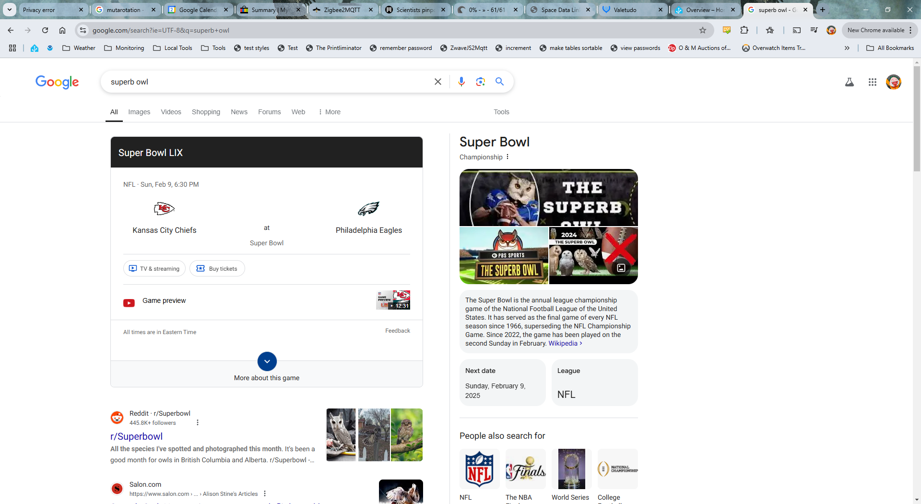Open the tab search dropdown arrow

10,10
